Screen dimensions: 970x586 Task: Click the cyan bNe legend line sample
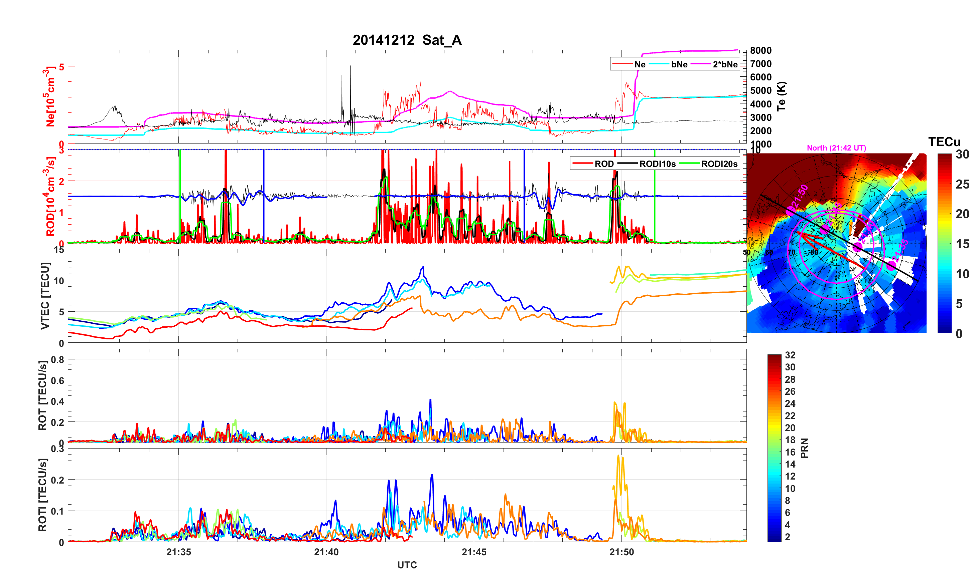pyautogui.click(x=659, y=64)
